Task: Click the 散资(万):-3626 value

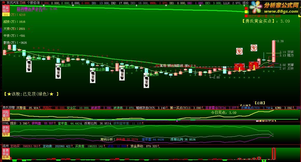Action: pos(15,42)
